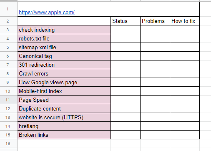Click the robots.txt file cell
This screenshot has height=151, width=211.
(x=64, y=38)
